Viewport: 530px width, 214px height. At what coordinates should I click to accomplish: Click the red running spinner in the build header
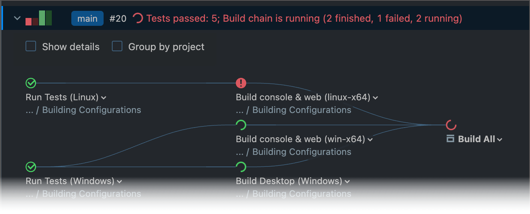coord(138,18)
